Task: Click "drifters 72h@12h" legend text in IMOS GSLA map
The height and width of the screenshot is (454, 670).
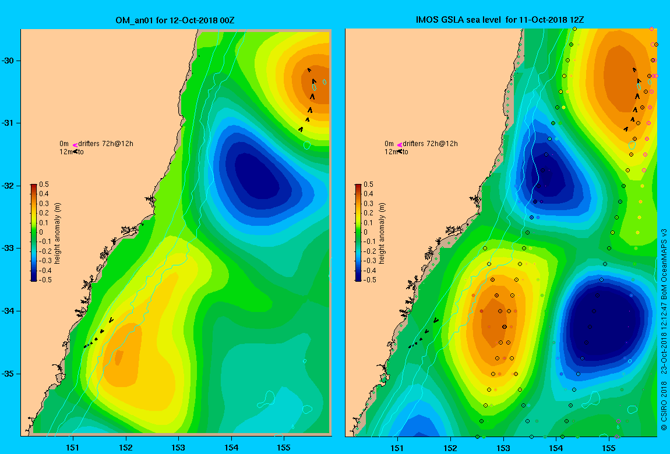Action: [x=431, y=144]
